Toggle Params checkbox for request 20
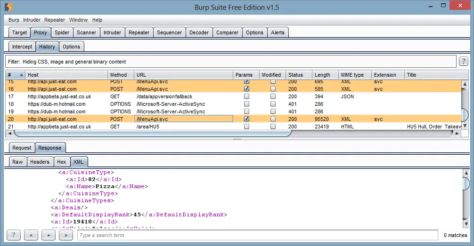The height and width of the screenshot is (246, 474). click(246, 119)
